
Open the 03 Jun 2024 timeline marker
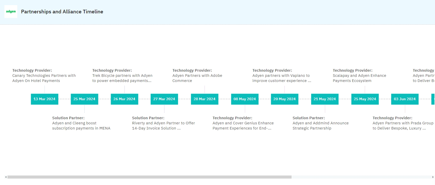tap(405, 99)
